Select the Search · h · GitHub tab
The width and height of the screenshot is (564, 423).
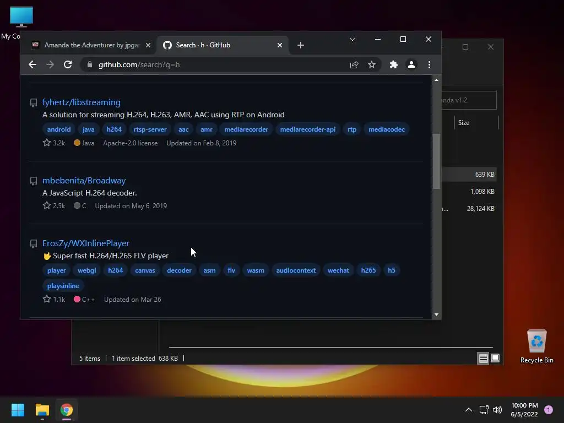[223, 45]
